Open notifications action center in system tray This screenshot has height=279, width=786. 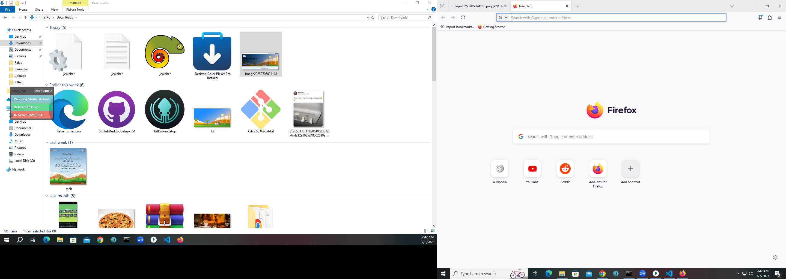778,274
